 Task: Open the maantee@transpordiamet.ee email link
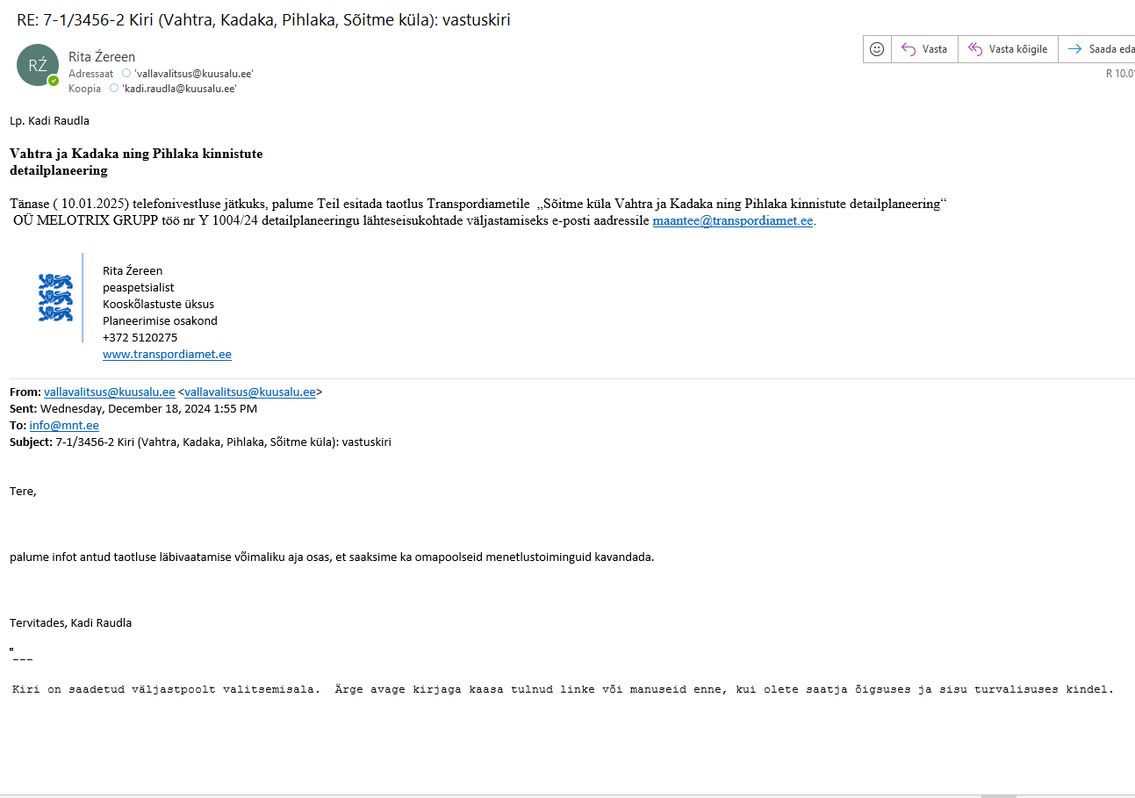733,221
